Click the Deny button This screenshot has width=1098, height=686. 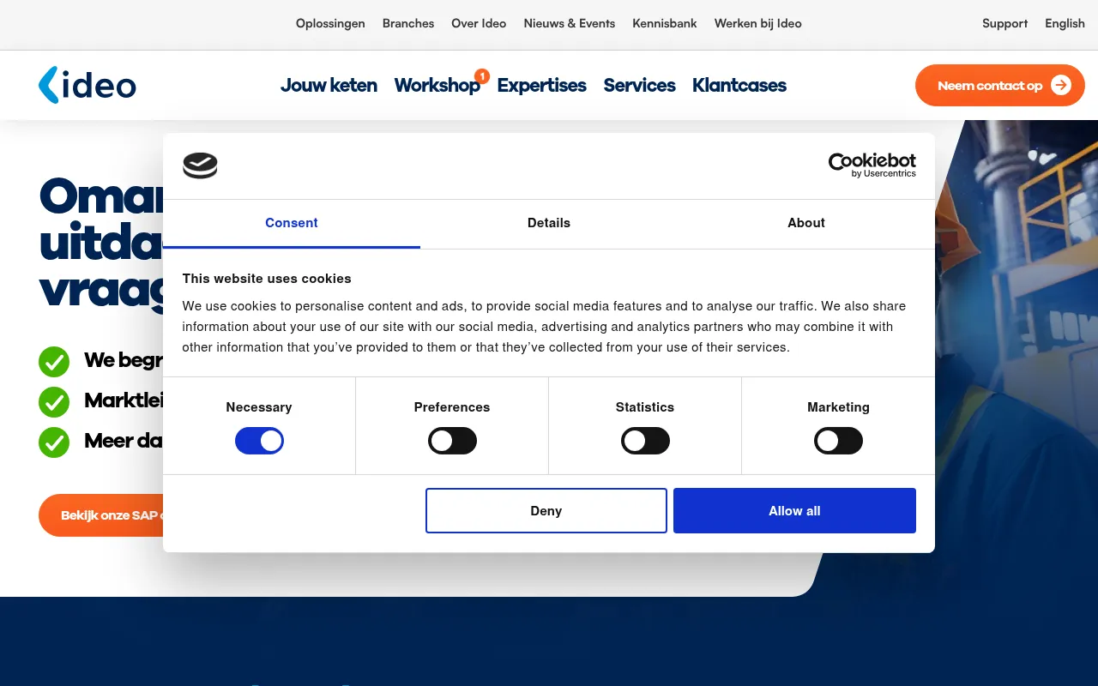coord(546,510)
